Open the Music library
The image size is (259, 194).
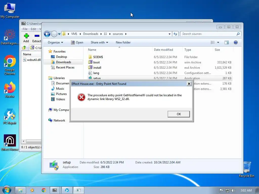60,89
